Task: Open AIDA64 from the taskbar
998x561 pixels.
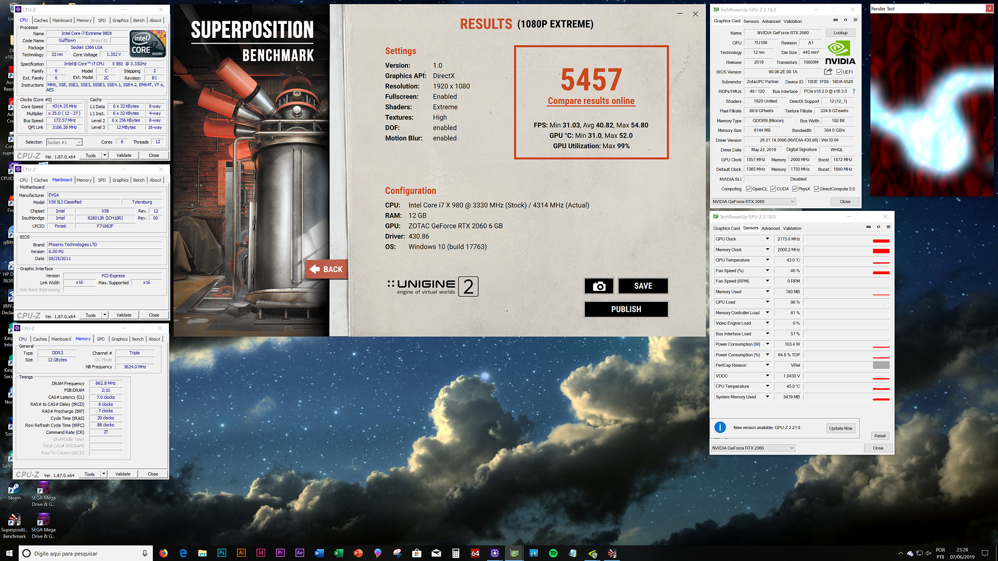Action: 475,553
